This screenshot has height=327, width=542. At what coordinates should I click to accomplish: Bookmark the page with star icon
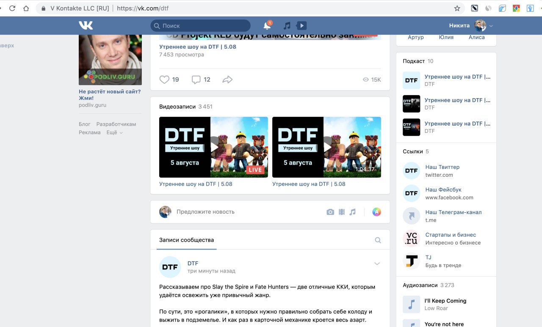click(x=457, y=8)
